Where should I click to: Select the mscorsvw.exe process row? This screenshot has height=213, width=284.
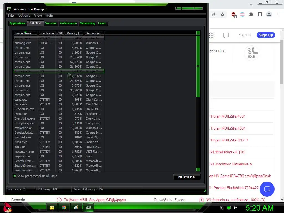[59, 151]
